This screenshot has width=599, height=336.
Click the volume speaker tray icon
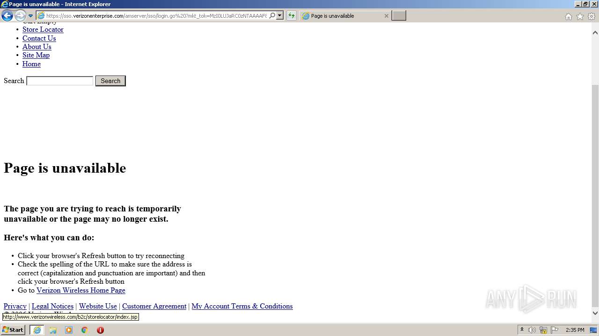(532, 330)
